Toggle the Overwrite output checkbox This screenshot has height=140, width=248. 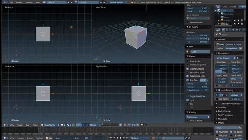(x=217, y=132)
